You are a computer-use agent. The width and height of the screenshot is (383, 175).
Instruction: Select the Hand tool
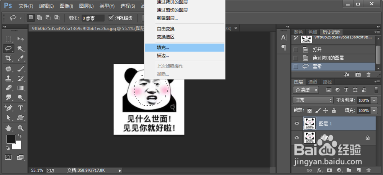coord(8,128)
